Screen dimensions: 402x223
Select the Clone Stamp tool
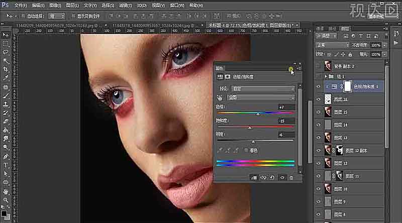point(6,104)
